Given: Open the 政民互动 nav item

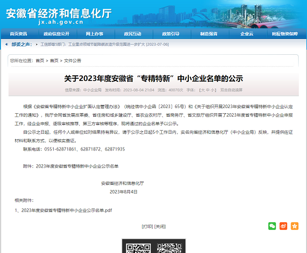Looking at the screenshot, I should click(133, 34).
